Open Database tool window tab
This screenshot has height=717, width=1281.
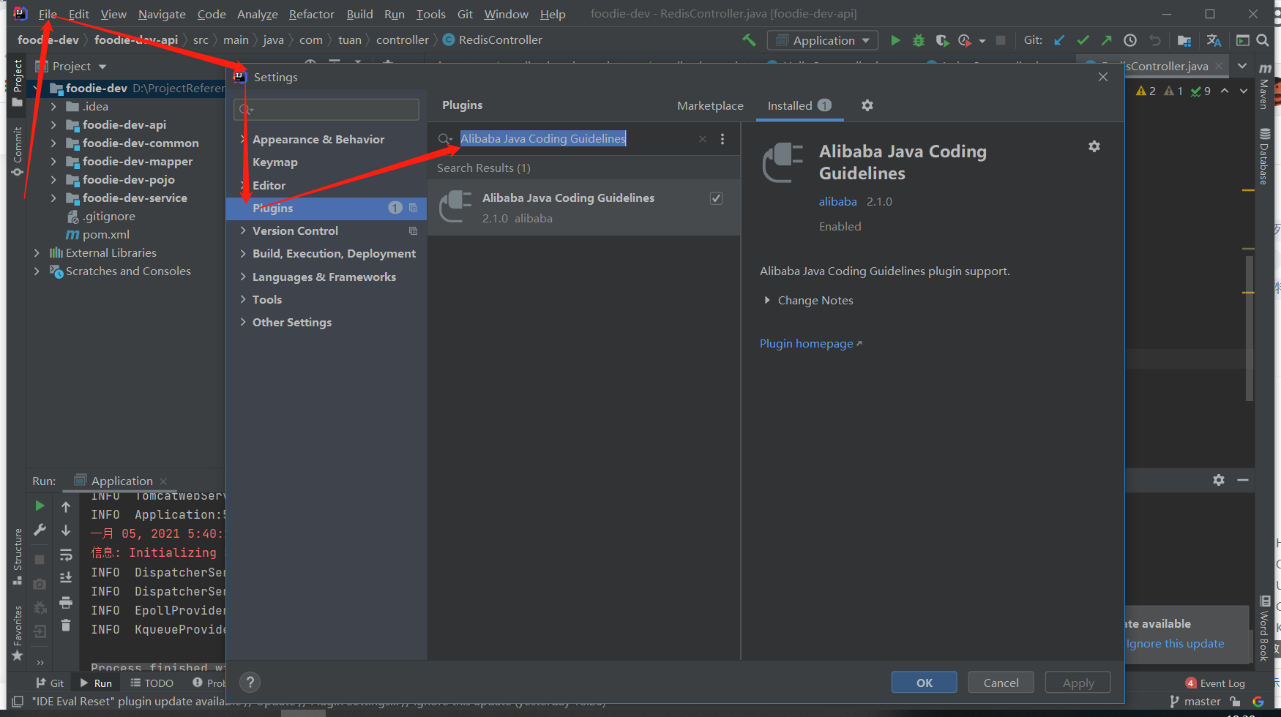(x=1264, y=156)
